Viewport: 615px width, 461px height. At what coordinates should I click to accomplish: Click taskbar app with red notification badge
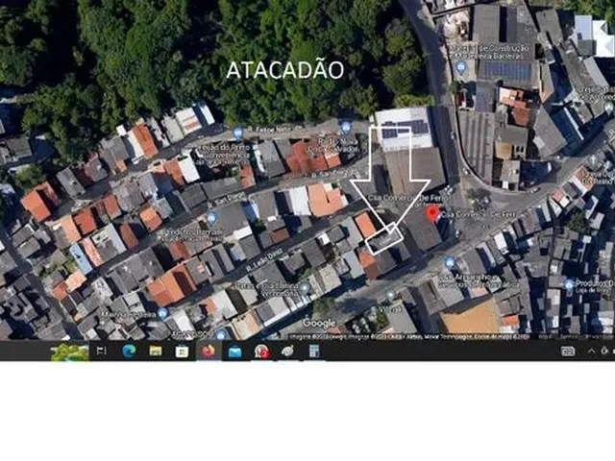(x=261, y=352)
